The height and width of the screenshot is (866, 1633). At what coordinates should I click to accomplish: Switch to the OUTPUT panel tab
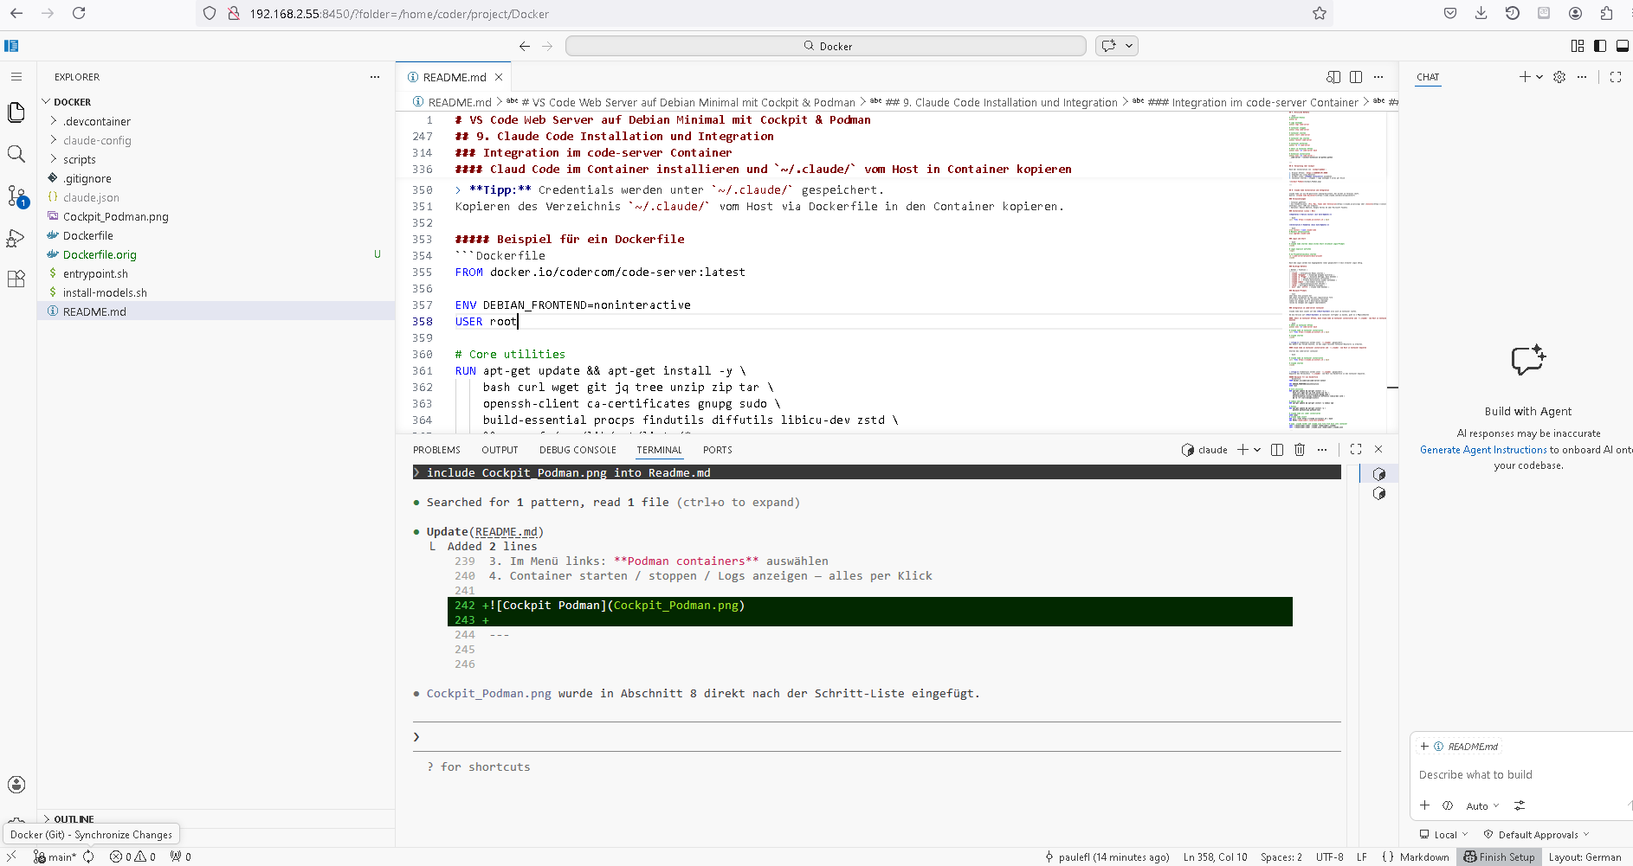coord(500,450)
